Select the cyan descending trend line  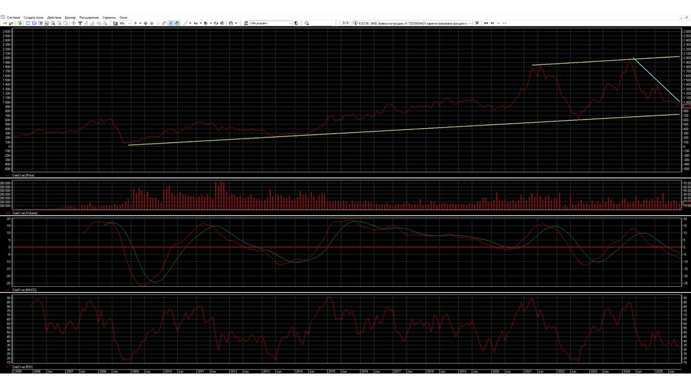pos(656,80)
